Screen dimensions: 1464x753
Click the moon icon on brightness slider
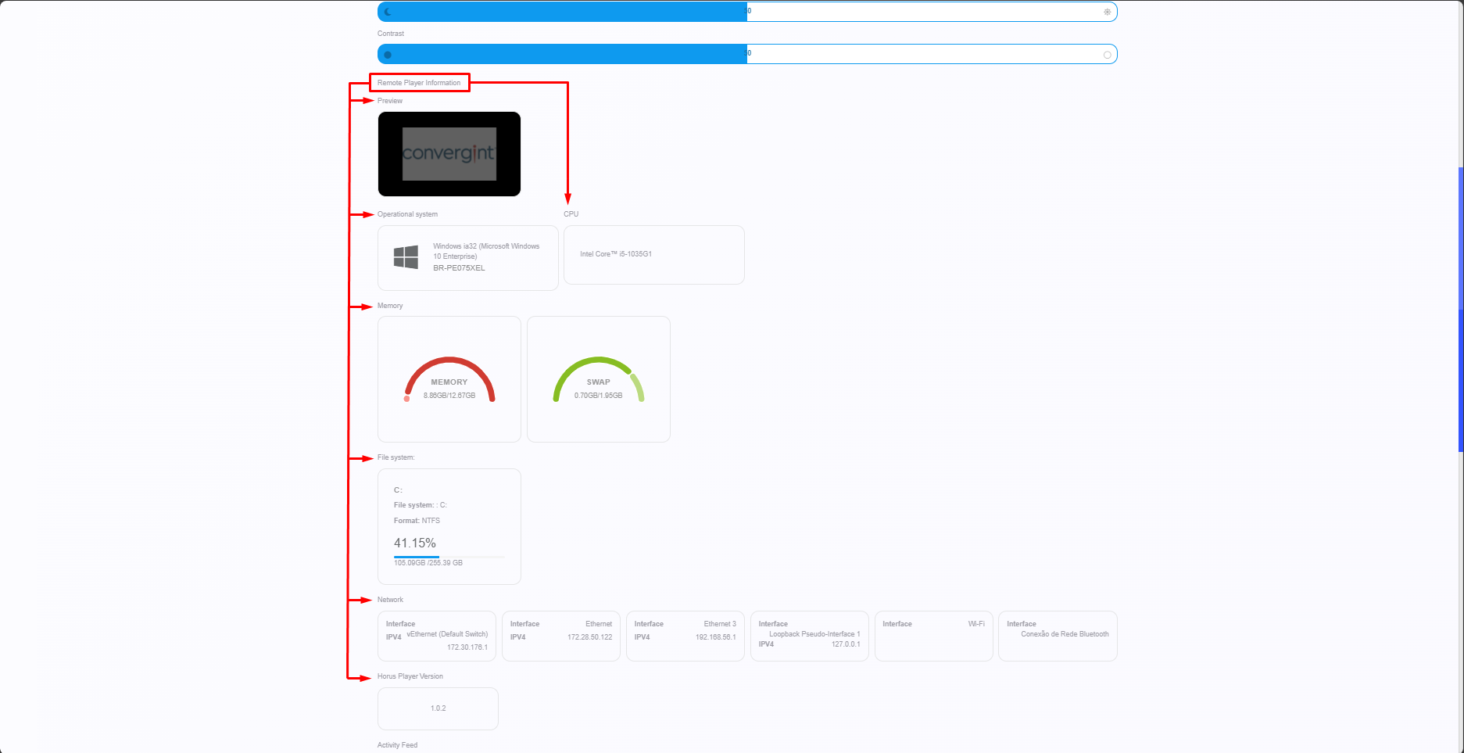pos(388,12)
